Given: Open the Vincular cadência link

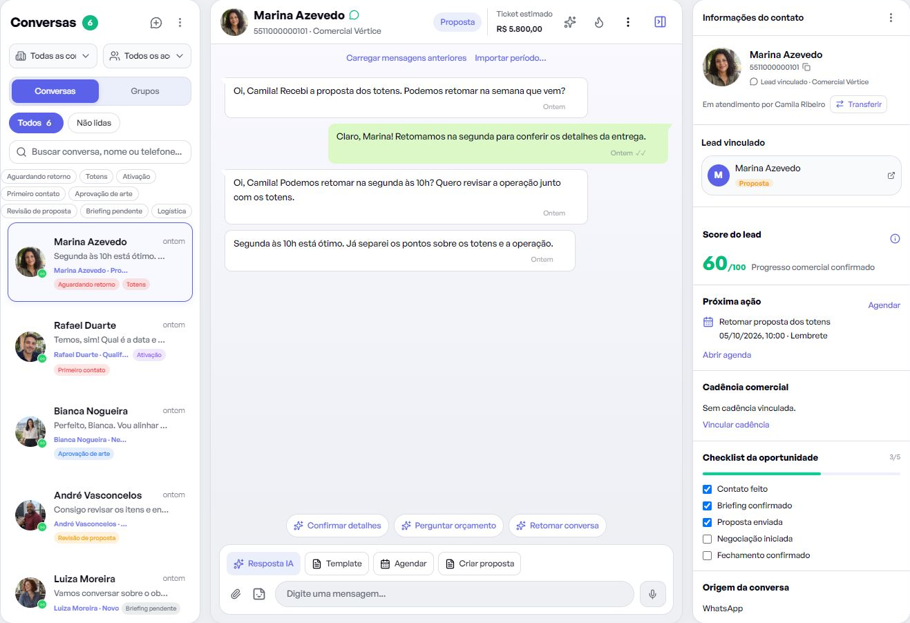Looking at the screenshot, I should click(736, 425).
